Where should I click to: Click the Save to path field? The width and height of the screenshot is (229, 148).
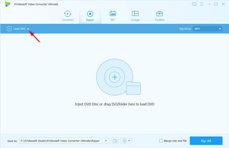[x=61, y=141]
